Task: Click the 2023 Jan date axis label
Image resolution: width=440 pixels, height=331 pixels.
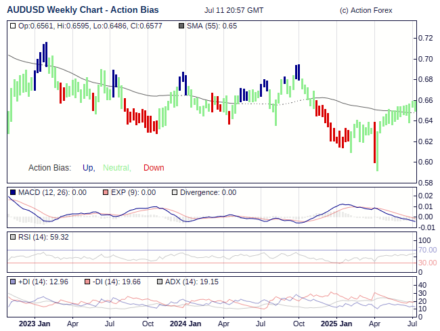Action: tap(34, 324)
